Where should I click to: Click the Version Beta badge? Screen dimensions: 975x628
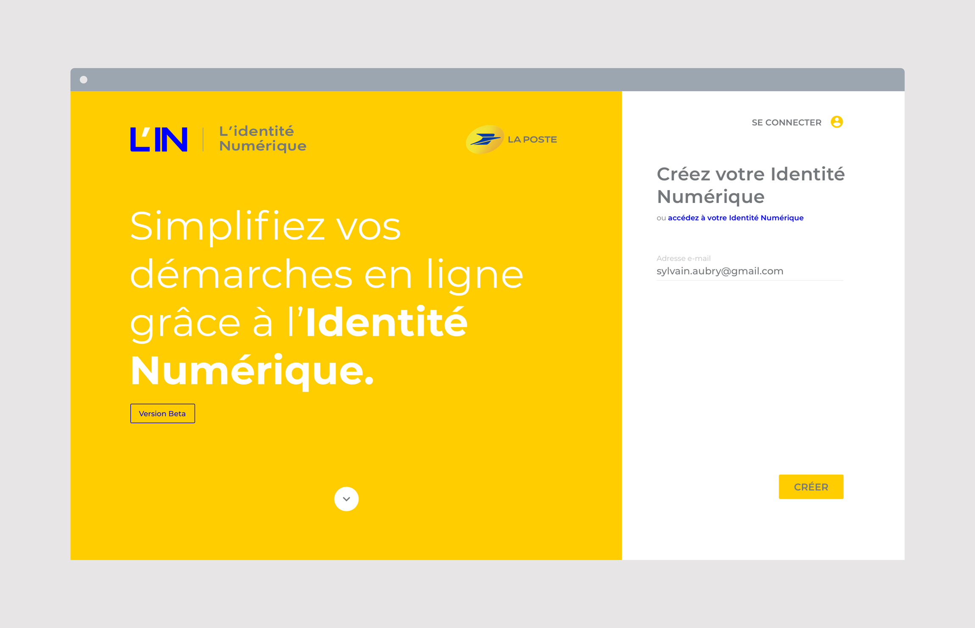pyautogui.click(x=162, y=414)
